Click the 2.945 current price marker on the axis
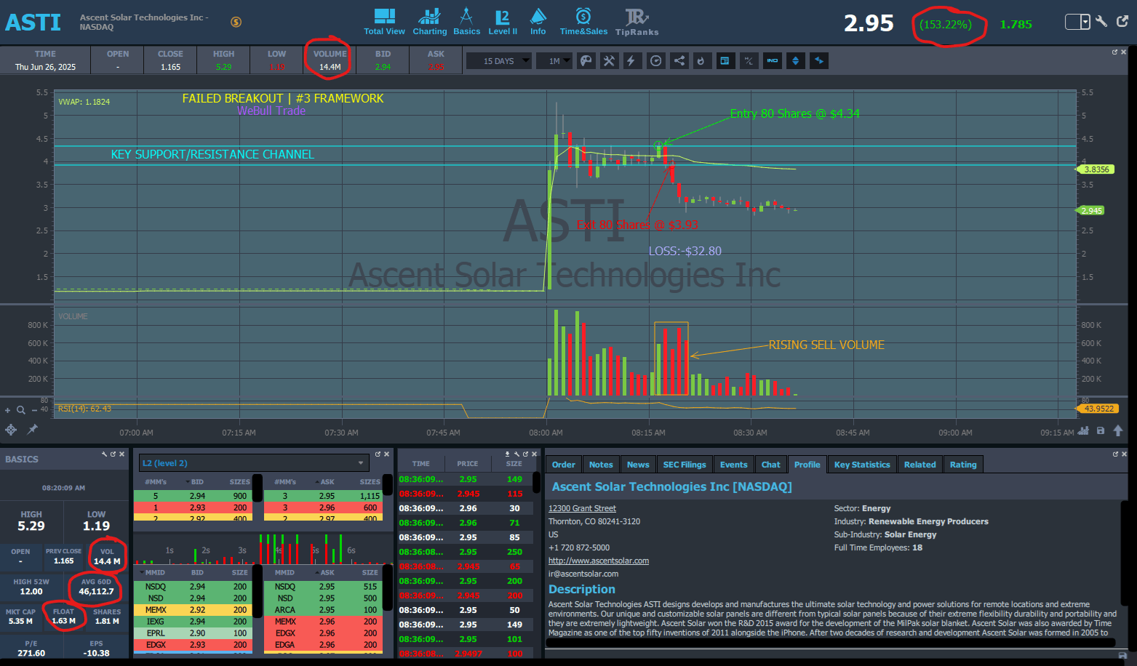This screenshot has height=666, width=1137. [1091, 210]
